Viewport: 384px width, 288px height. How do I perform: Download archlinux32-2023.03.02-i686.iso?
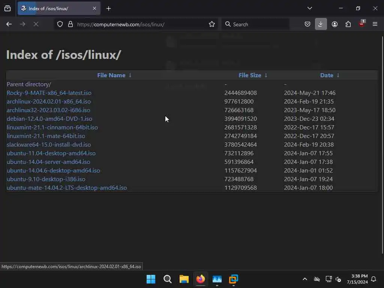(x=48, y=110)
